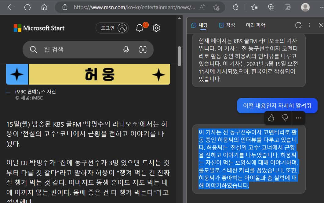
Task: Switch to the 채팅 tab
Action: click(x=199, y=25)
